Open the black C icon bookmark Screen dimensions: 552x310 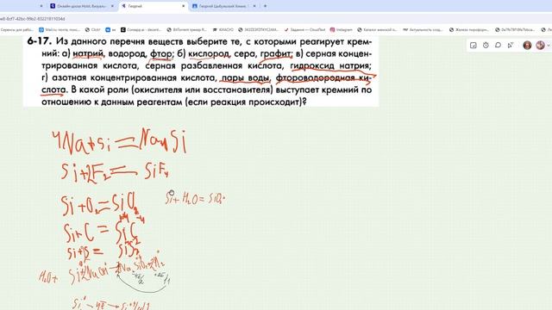tap(141, 30)
